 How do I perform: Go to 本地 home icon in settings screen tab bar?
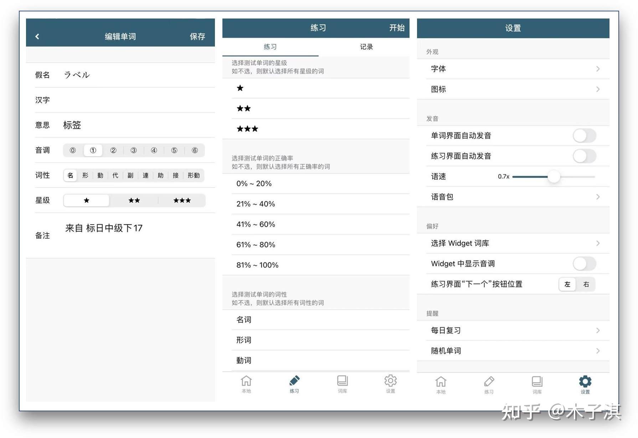point(441,385)
